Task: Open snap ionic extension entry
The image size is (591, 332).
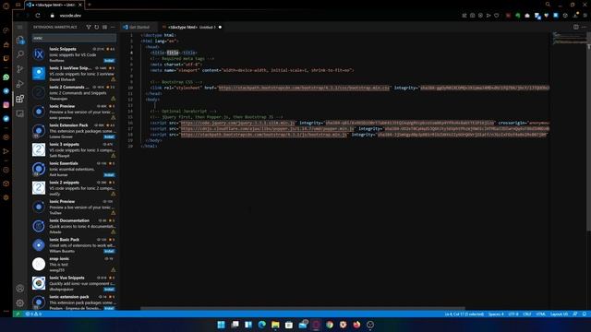Action: (74, 265)
